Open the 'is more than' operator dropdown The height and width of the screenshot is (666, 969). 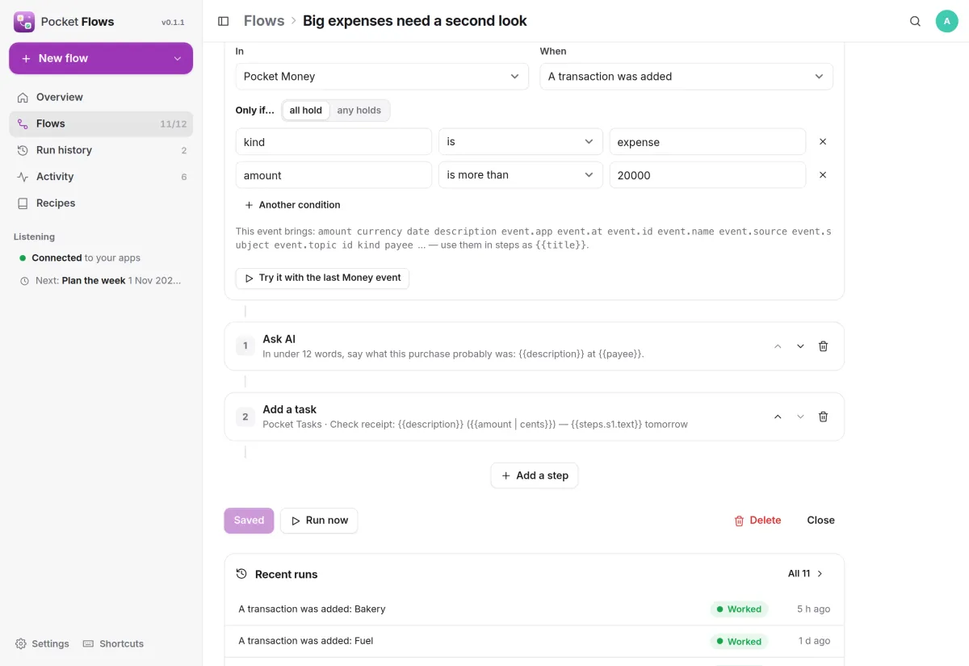[x=521, y=174]
